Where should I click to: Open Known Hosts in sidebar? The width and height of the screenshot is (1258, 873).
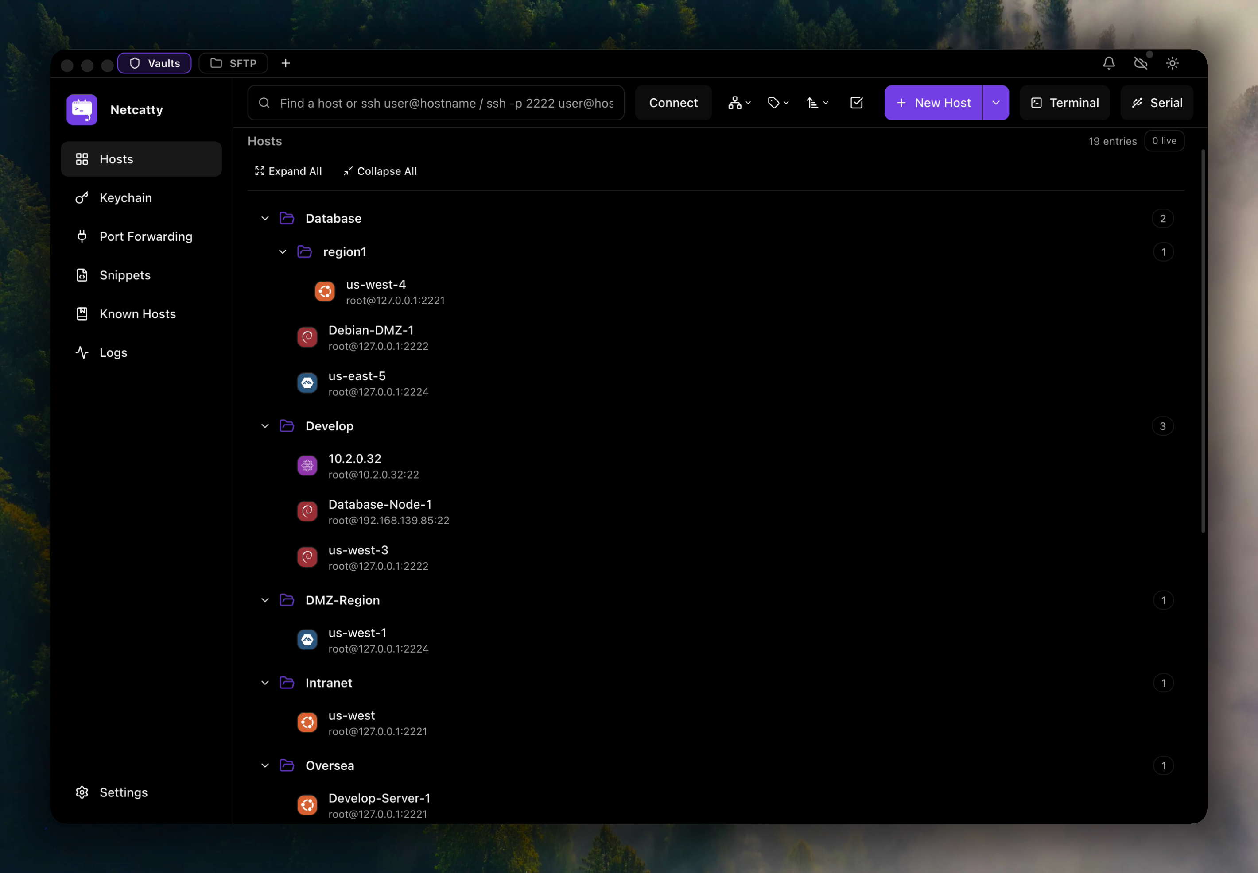137,314
